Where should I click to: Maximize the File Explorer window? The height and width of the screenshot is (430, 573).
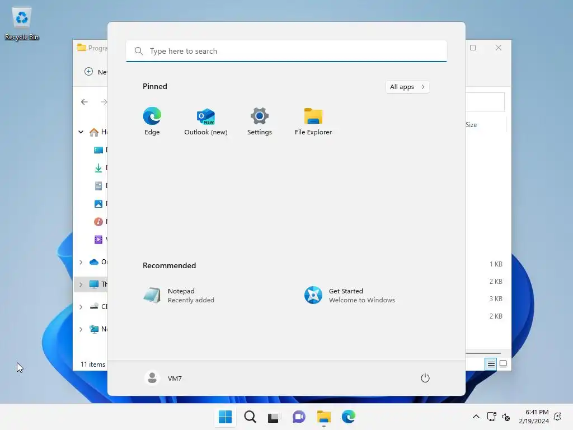pyautogui.click(x=473, y=48)
